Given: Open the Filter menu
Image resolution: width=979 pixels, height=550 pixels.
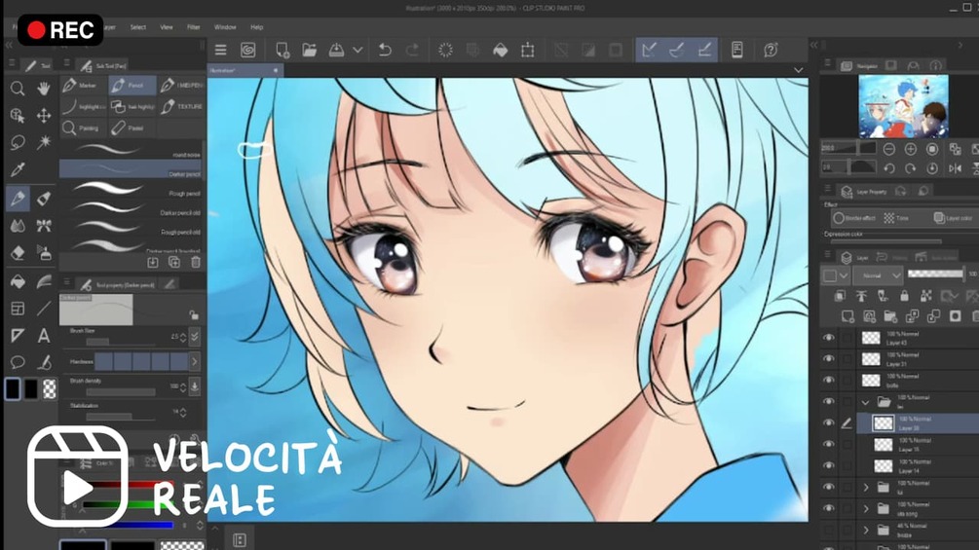Looking at the screenshot, I should click(194, 27).
